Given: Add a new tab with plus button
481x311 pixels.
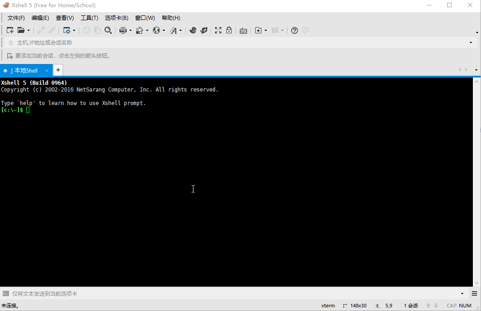Looking at the screenshot, I should coord(58,70).
